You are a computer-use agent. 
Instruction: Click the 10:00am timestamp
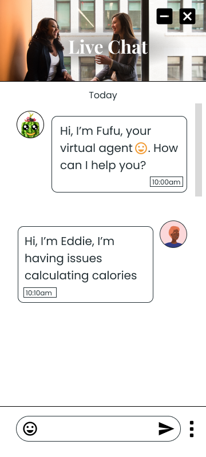[167, 182]
